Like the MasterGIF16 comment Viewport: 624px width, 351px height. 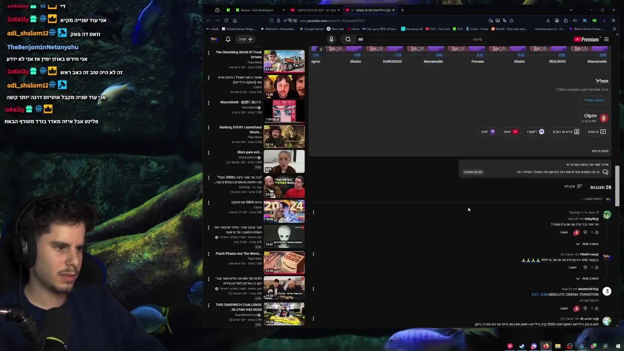coord(596,309)
